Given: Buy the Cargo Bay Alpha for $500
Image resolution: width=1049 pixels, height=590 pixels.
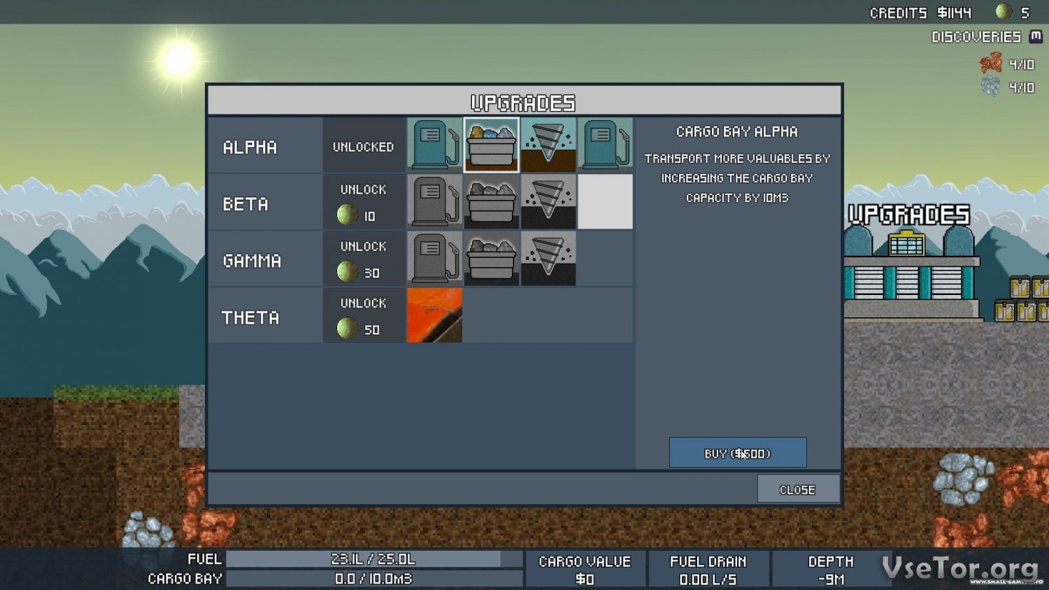Looking at the screenshot, I should (x=737, y=453).
